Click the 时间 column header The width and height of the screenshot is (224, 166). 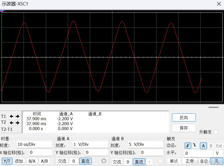tap(37, 114)
